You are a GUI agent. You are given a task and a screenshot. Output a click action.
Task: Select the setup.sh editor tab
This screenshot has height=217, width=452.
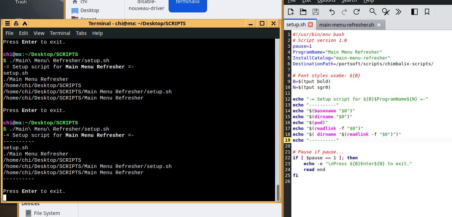[296, 25]
